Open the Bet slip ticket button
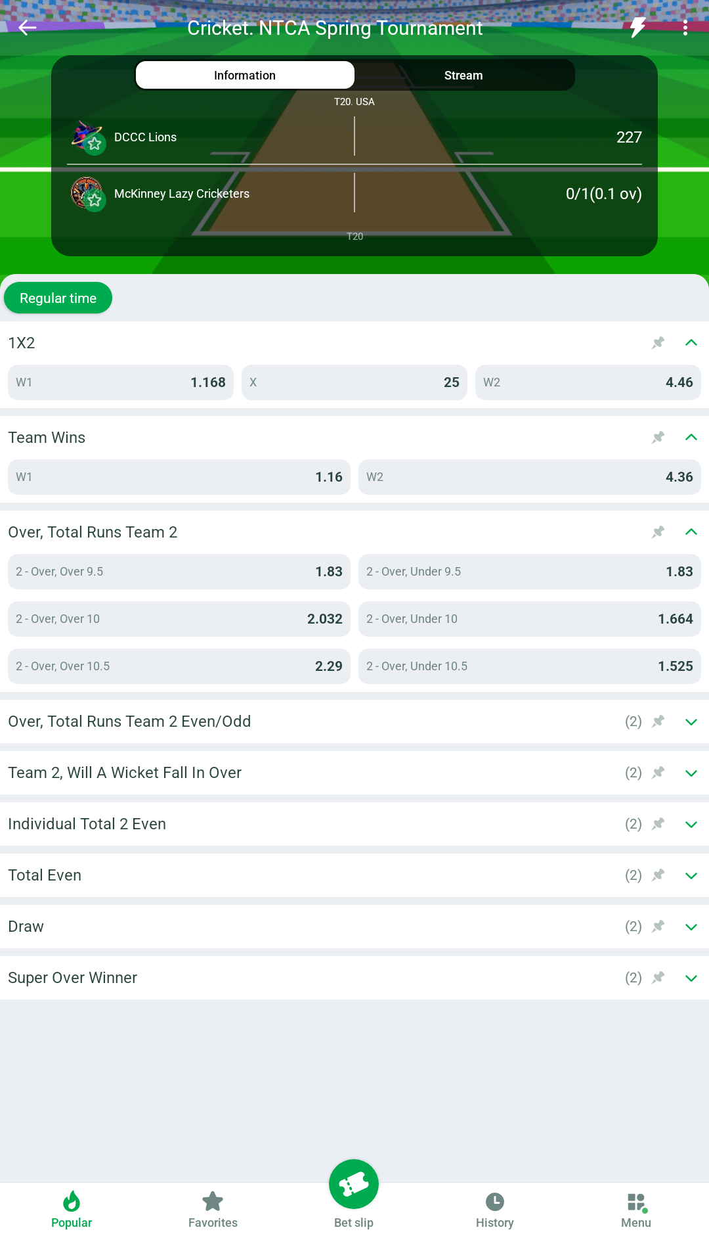Viewport: 709px width, 1238px height. tap(354, 1184)
